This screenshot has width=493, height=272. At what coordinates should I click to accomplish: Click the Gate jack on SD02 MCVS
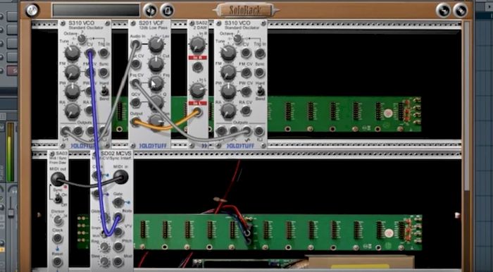118,202
